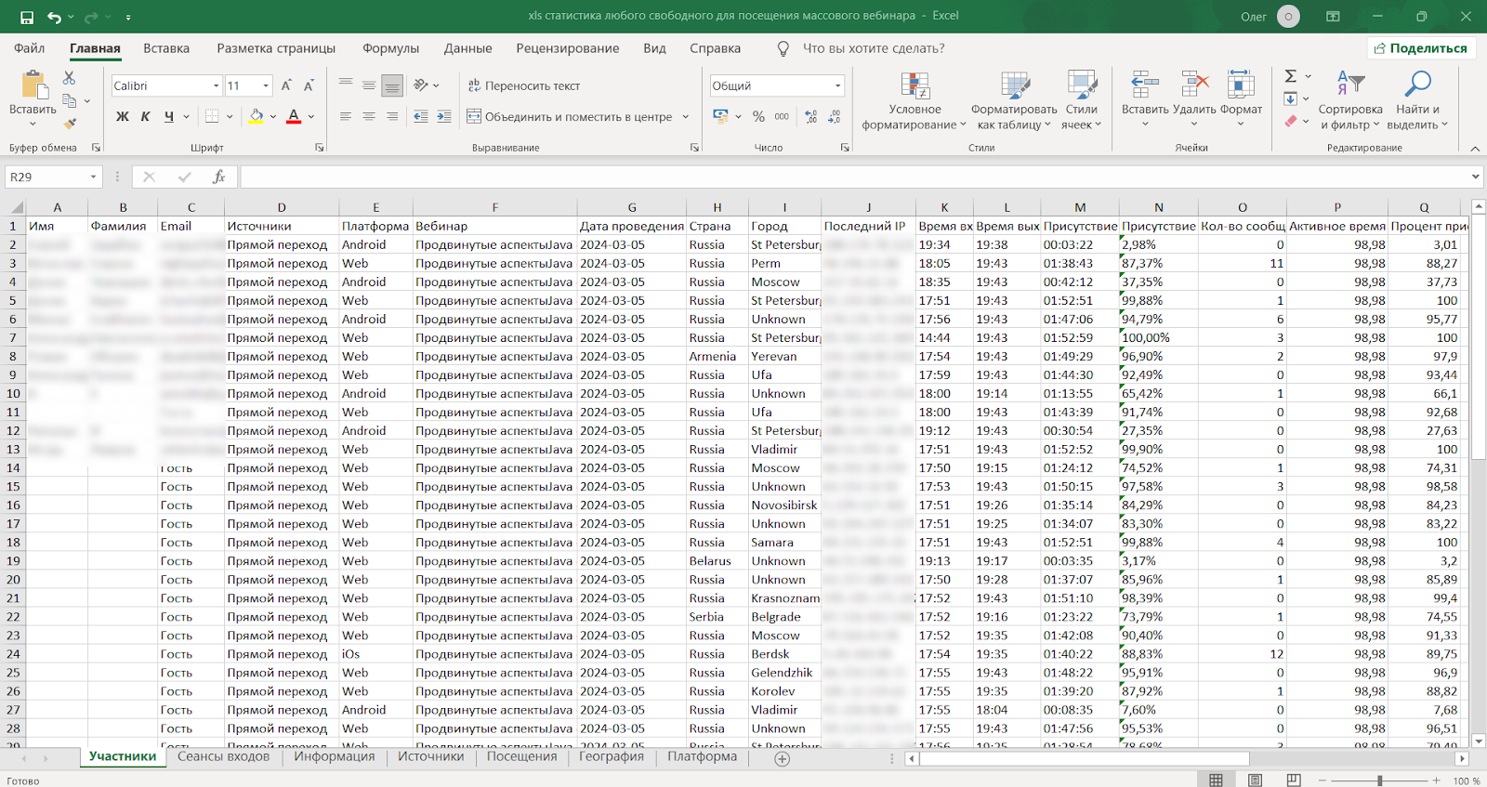Click the Cut scissors icon

[x=70, y=78]
